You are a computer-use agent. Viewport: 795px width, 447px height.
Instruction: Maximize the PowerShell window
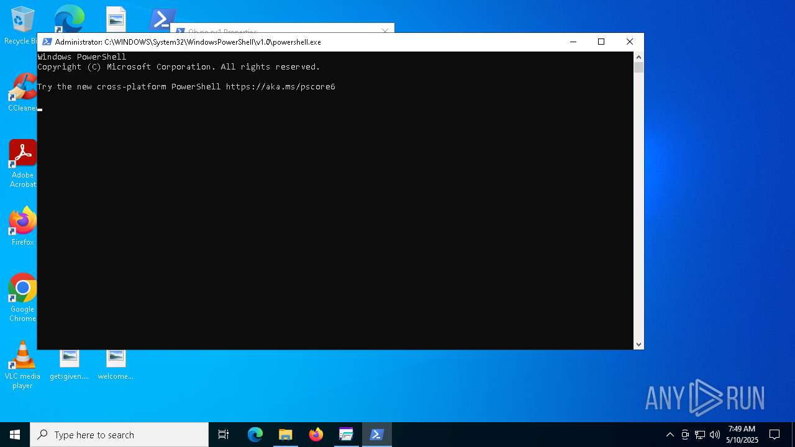point(601,42)
